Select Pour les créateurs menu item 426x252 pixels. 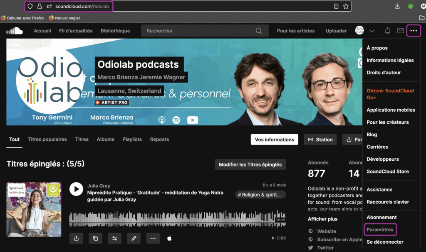point(388,122)
